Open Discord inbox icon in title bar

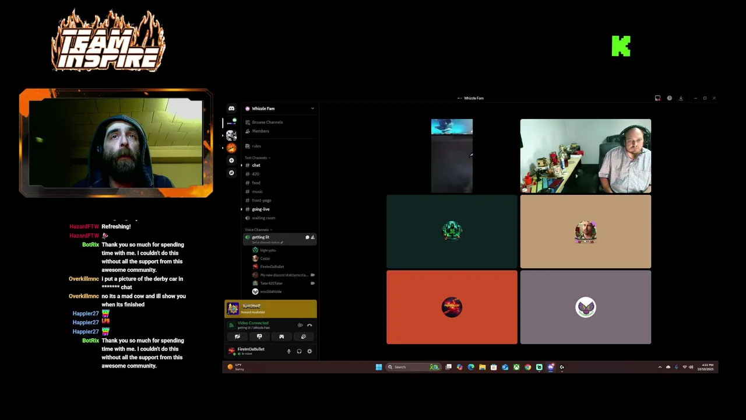tap(657, 98)
